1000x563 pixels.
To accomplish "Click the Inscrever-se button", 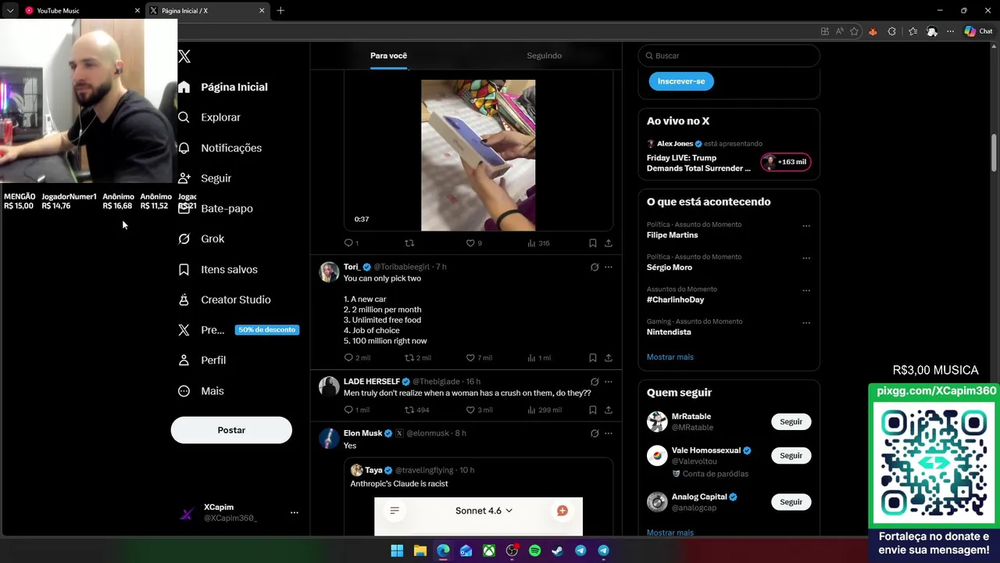I will 681,81.
